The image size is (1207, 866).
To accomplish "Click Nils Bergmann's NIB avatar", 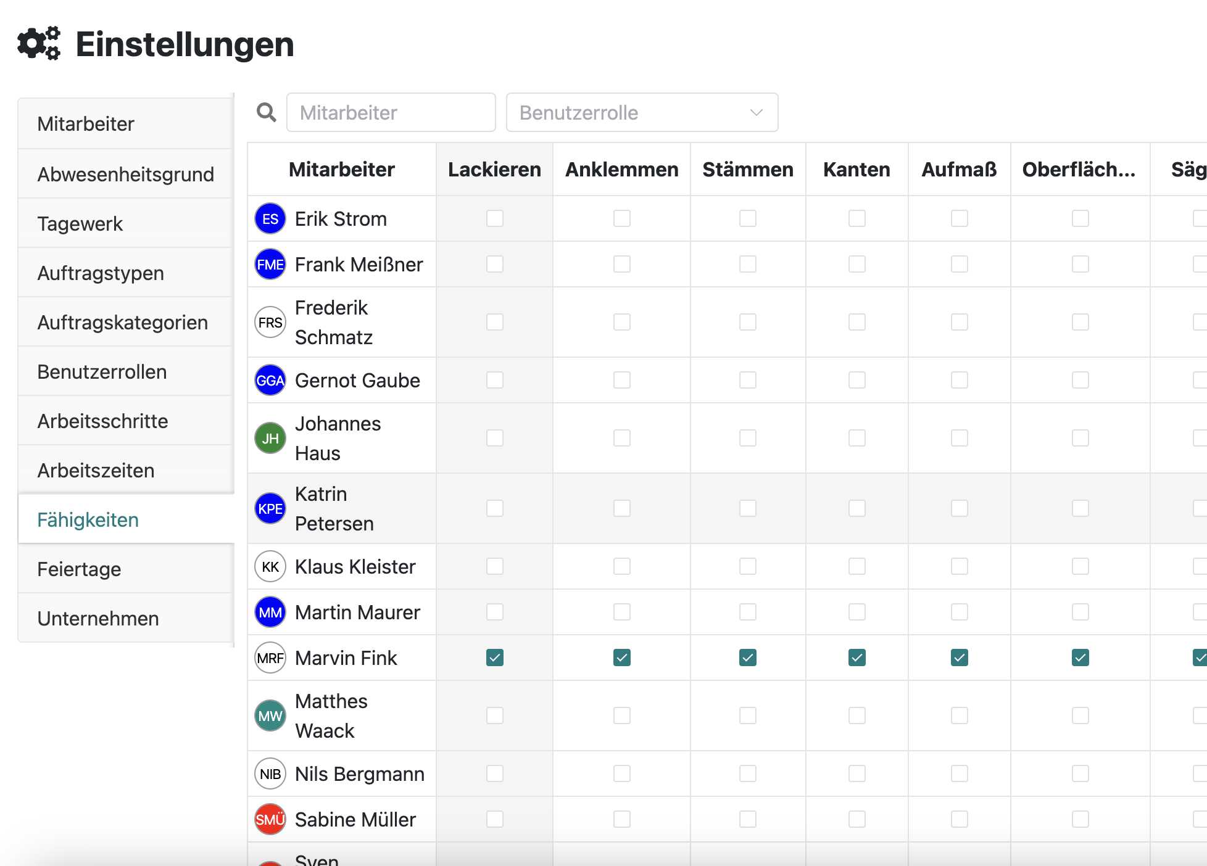I will click(x=270, y=773).
